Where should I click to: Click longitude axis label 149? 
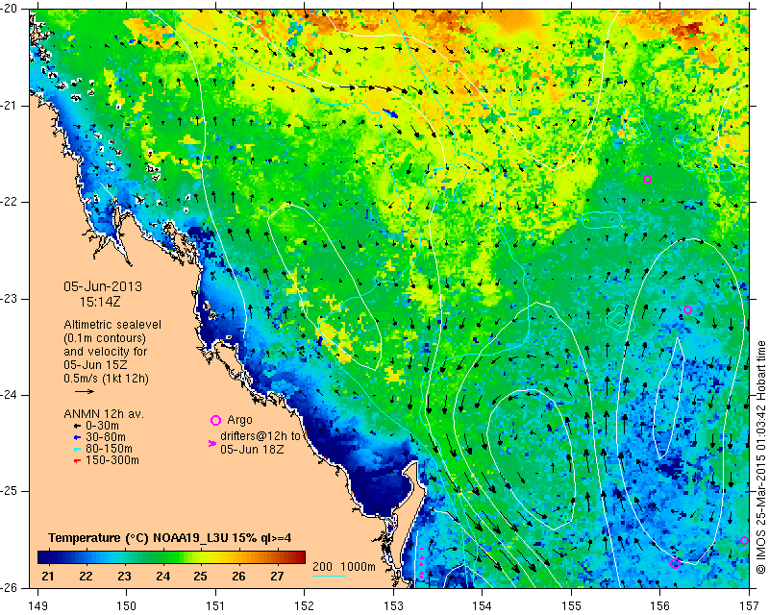tap(38, 606)
